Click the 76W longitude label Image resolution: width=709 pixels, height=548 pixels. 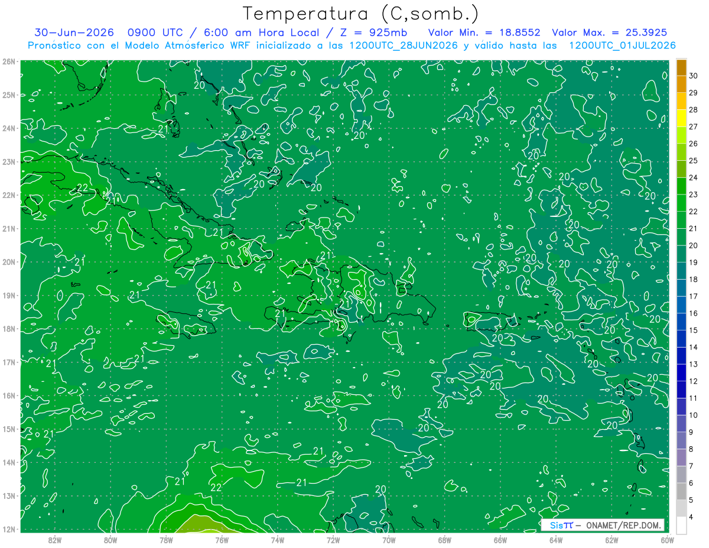click(x=222, y=540)
